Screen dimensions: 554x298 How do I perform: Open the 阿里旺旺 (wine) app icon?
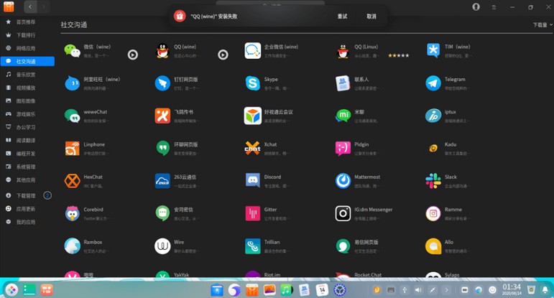pos(73,83)
